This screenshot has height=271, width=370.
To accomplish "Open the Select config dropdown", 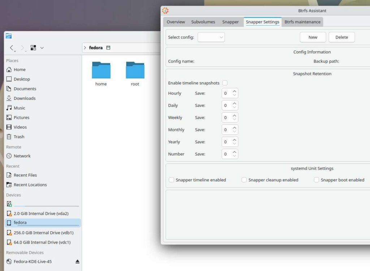I will tap(211, 37).
